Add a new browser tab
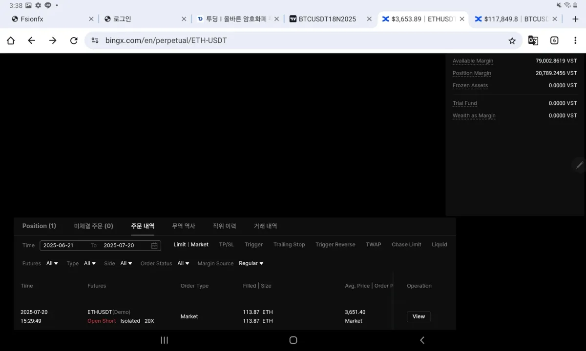The image size is (586, 351). (x=575, y=19)
